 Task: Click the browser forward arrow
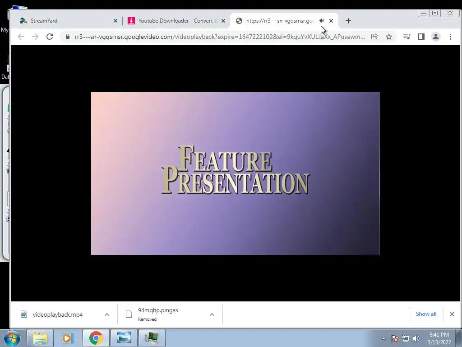pos(35,37)
